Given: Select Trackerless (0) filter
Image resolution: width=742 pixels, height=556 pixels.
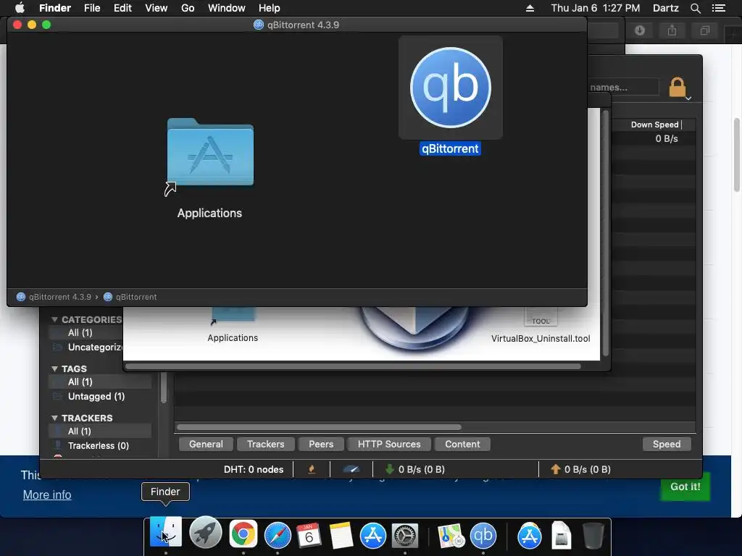Looking at the screenshot, I should (99, 446).
